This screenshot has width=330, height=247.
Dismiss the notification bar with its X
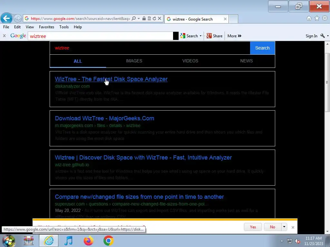(293, 227)
